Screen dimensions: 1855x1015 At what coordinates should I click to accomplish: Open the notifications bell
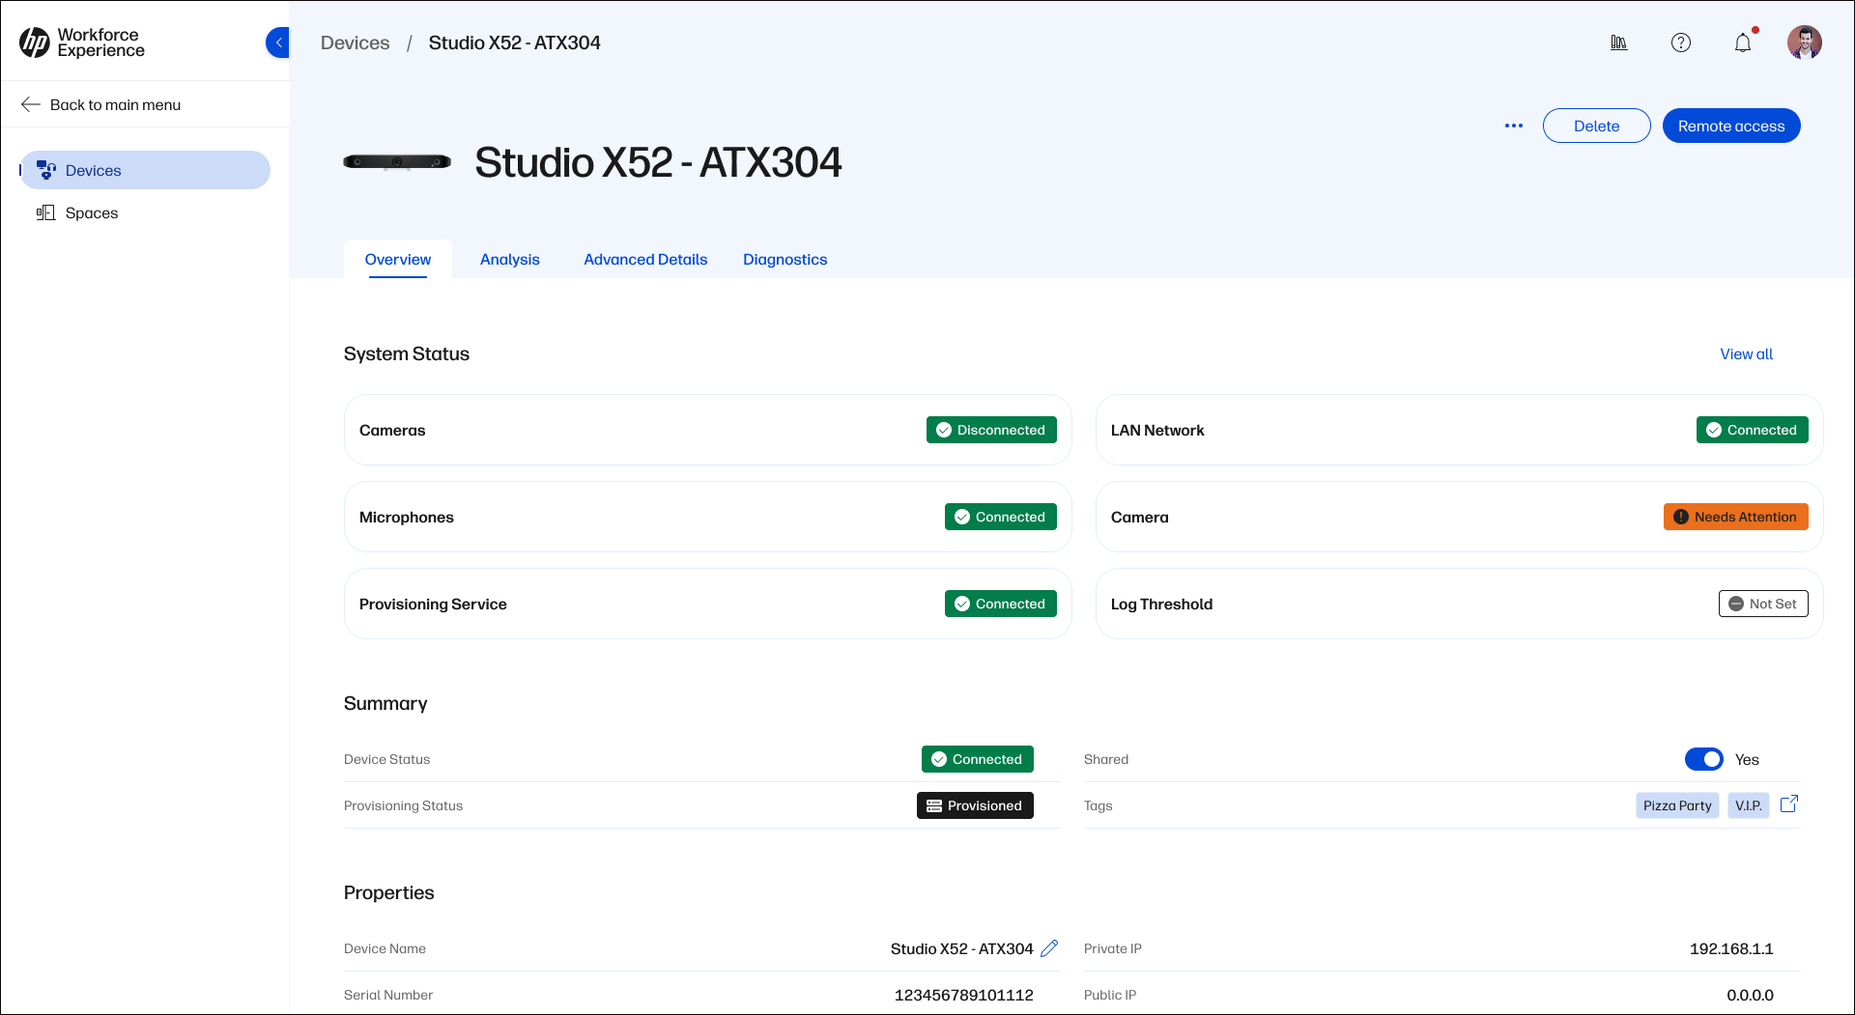click(x=1743, y=42)
